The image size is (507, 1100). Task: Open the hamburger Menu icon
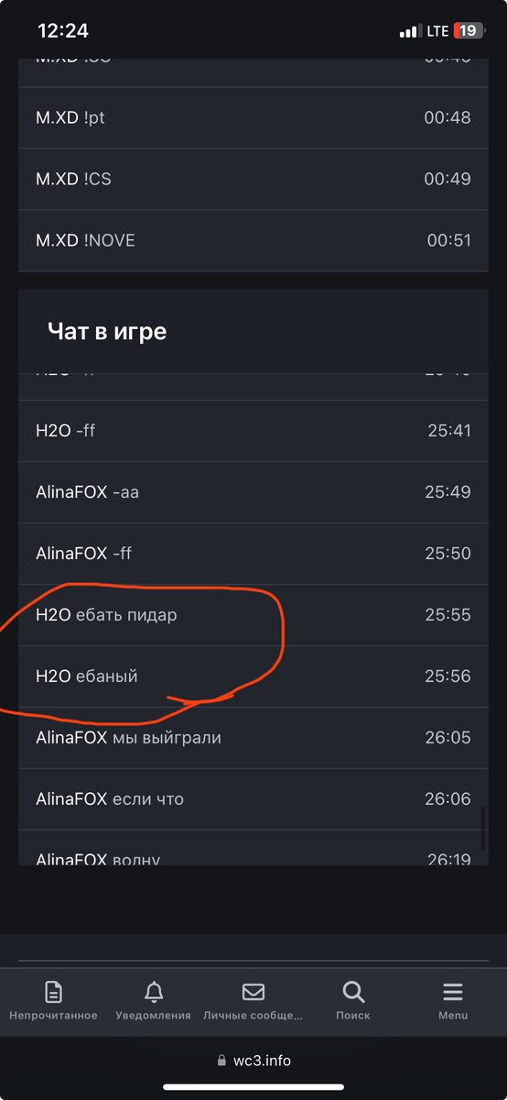click(453, 992)
